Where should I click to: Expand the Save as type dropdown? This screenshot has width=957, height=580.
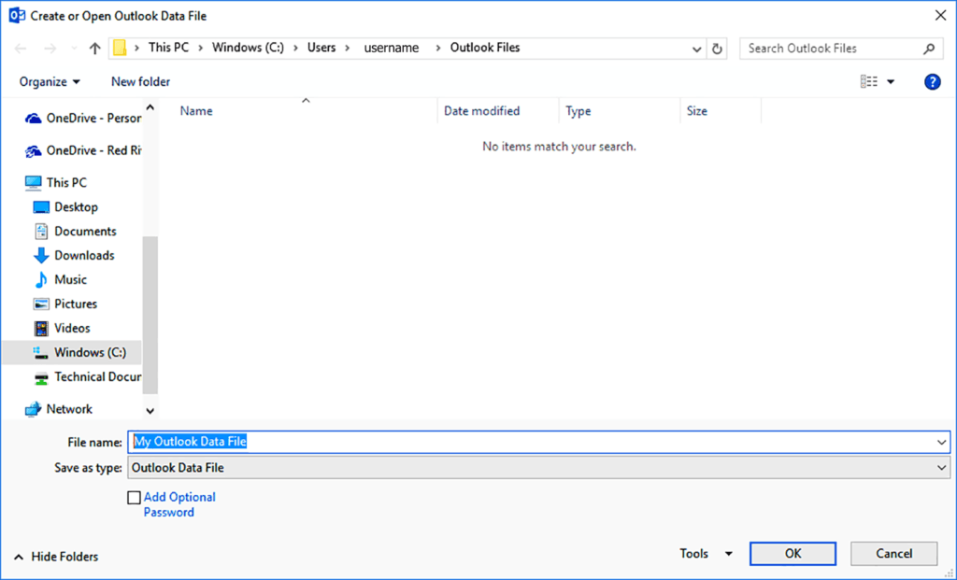(941, 468)
